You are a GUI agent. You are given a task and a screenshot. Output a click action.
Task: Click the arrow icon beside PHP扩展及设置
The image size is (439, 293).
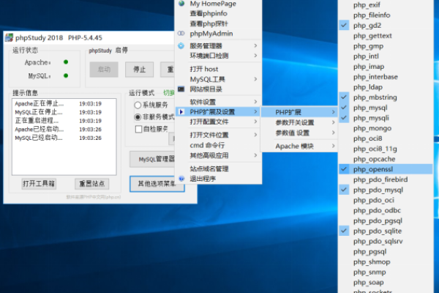click(x=181, y=112)
